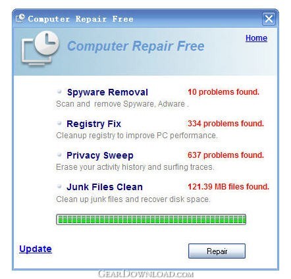Click the '334 problems found.' result

(226, 124)
